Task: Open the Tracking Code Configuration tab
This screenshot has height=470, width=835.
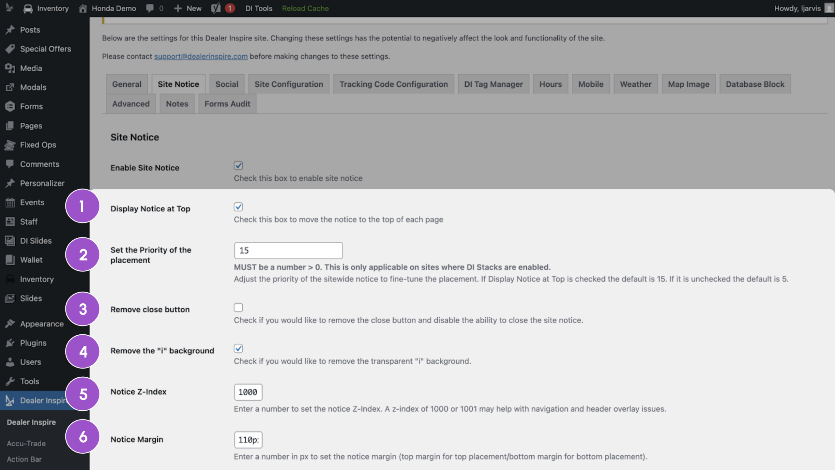Action: pos(394,84)
